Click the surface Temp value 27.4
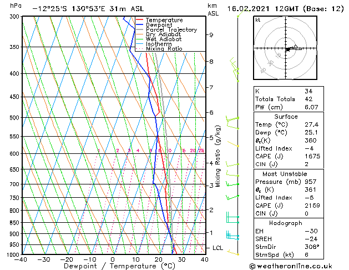This screenshot has height=270, width=349. pos(311,124)
